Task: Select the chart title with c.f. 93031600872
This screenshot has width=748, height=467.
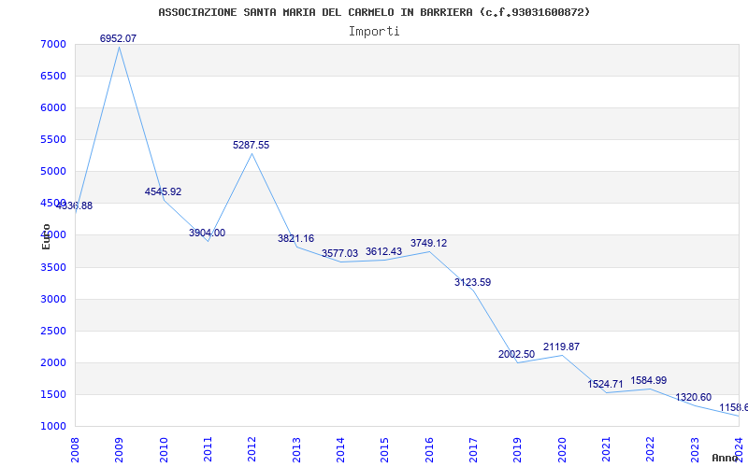Action: [374, 12]
